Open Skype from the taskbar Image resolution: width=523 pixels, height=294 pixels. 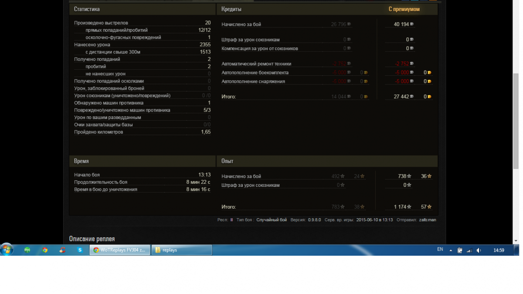tap(80, 250)
